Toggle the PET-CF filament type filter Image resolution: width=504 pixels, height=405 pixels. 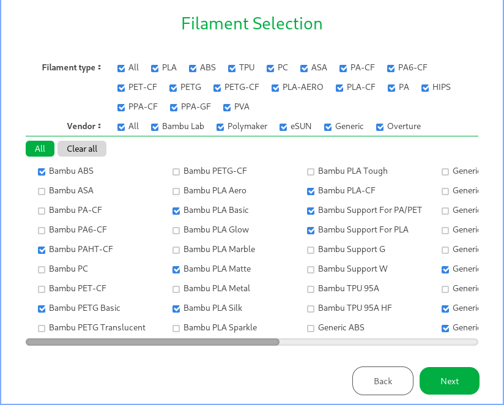[121, 87]
